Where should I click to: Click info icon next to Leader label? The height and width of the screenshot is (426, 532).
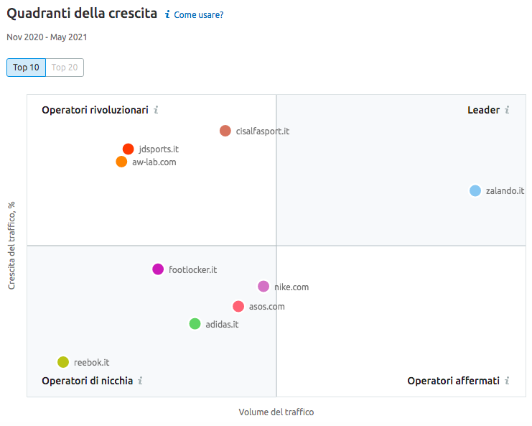pyautogui.click(x=507, y=110)
